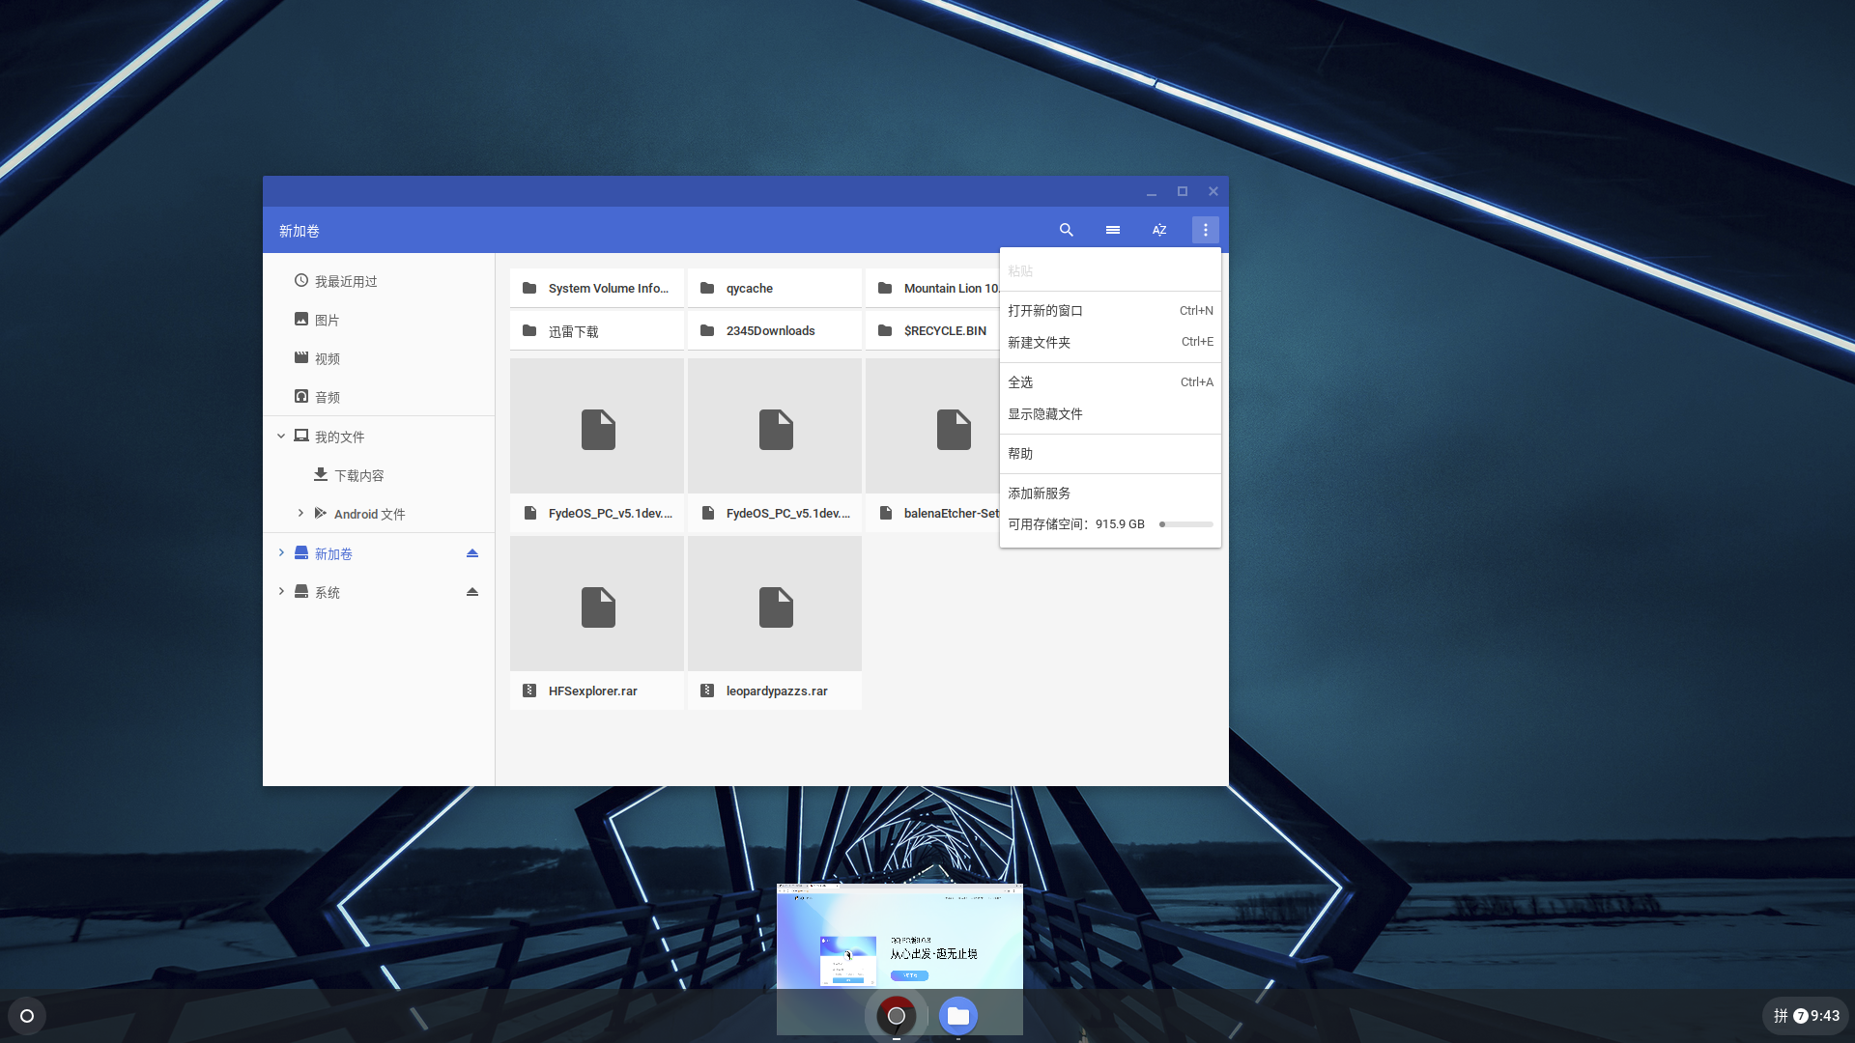
Task: Select the HFSexplorer.rar file thumbnail
Action: point(596,605)
